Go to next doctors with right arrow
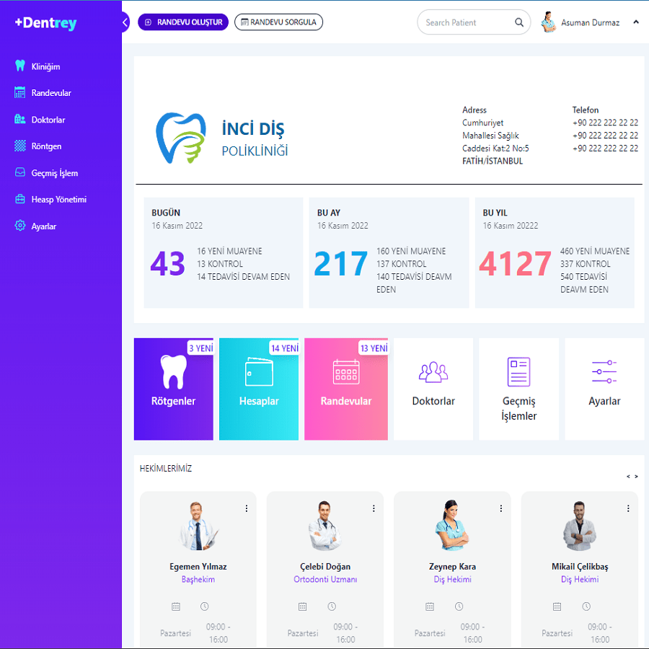The width and height of the screenshot is (649, 649). (x=636, y=477)
